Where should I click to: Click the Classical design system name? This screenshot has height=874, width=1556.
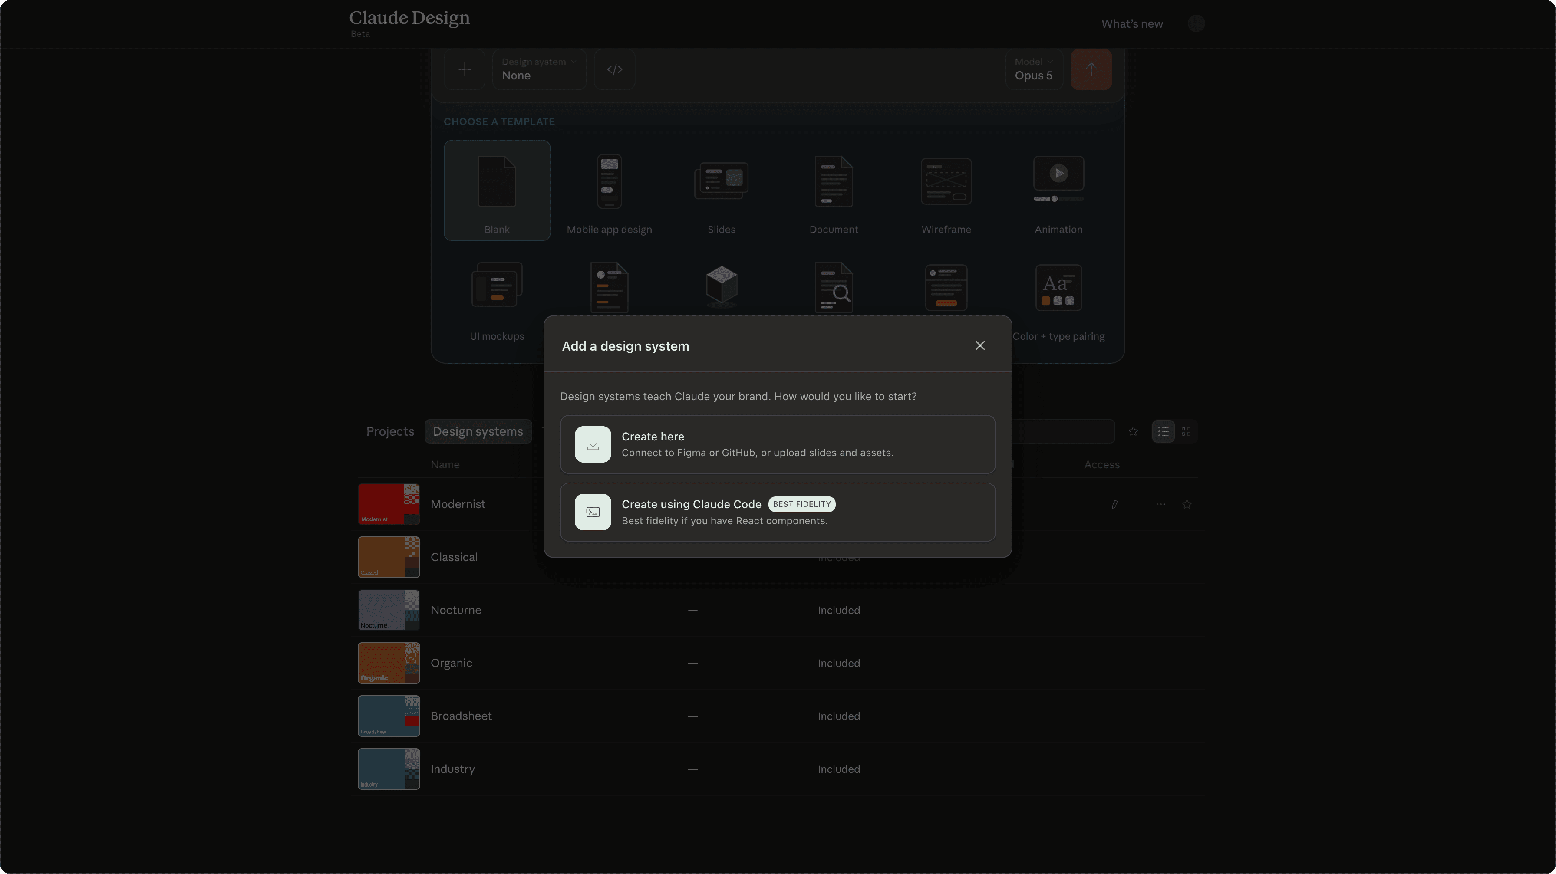pyautogui.click(x=454, y=557)
